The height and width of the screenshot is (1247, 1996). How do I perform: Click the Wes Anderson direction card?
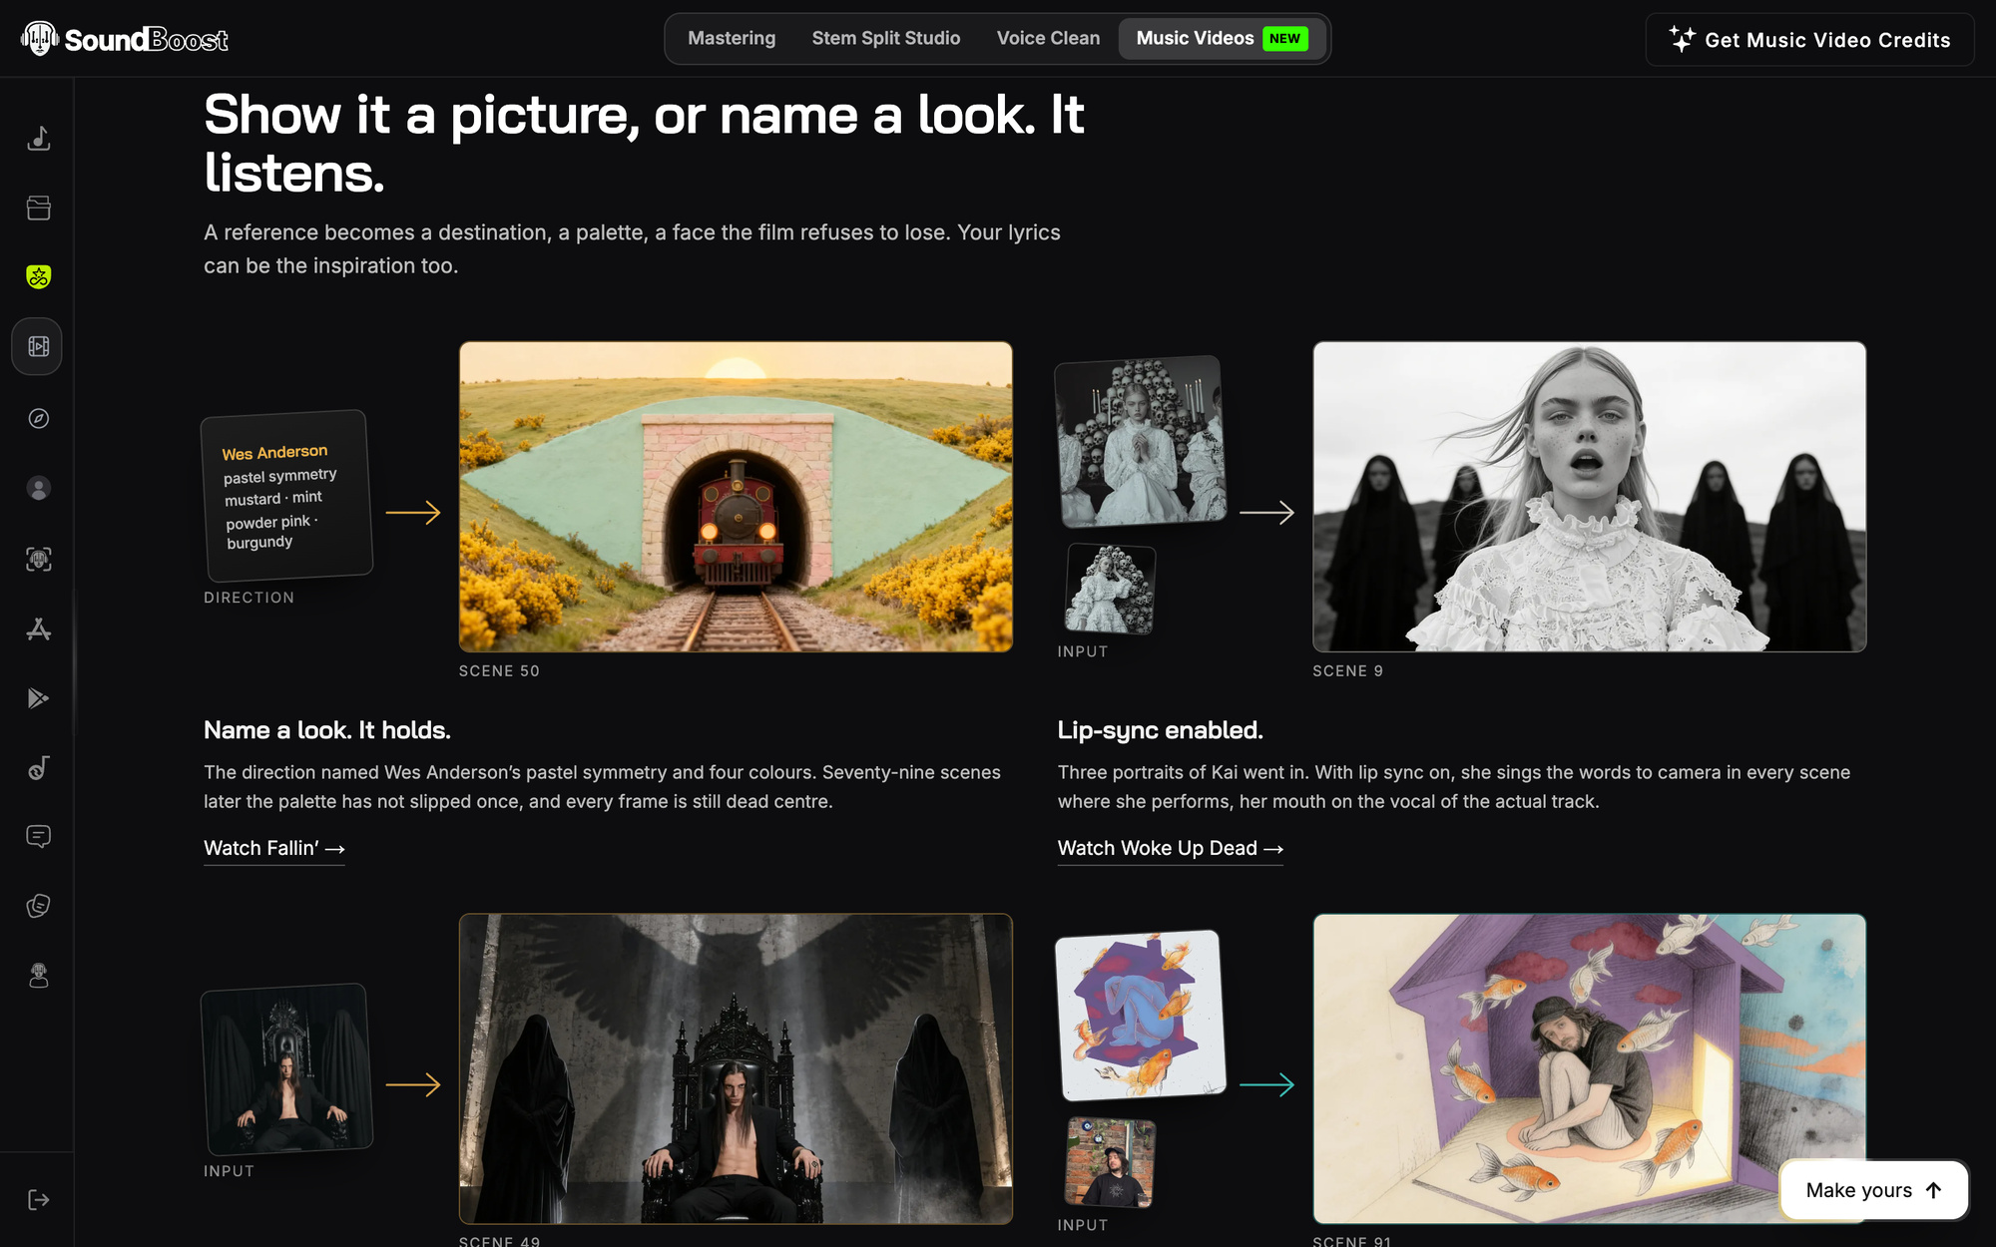pos(287,495)
